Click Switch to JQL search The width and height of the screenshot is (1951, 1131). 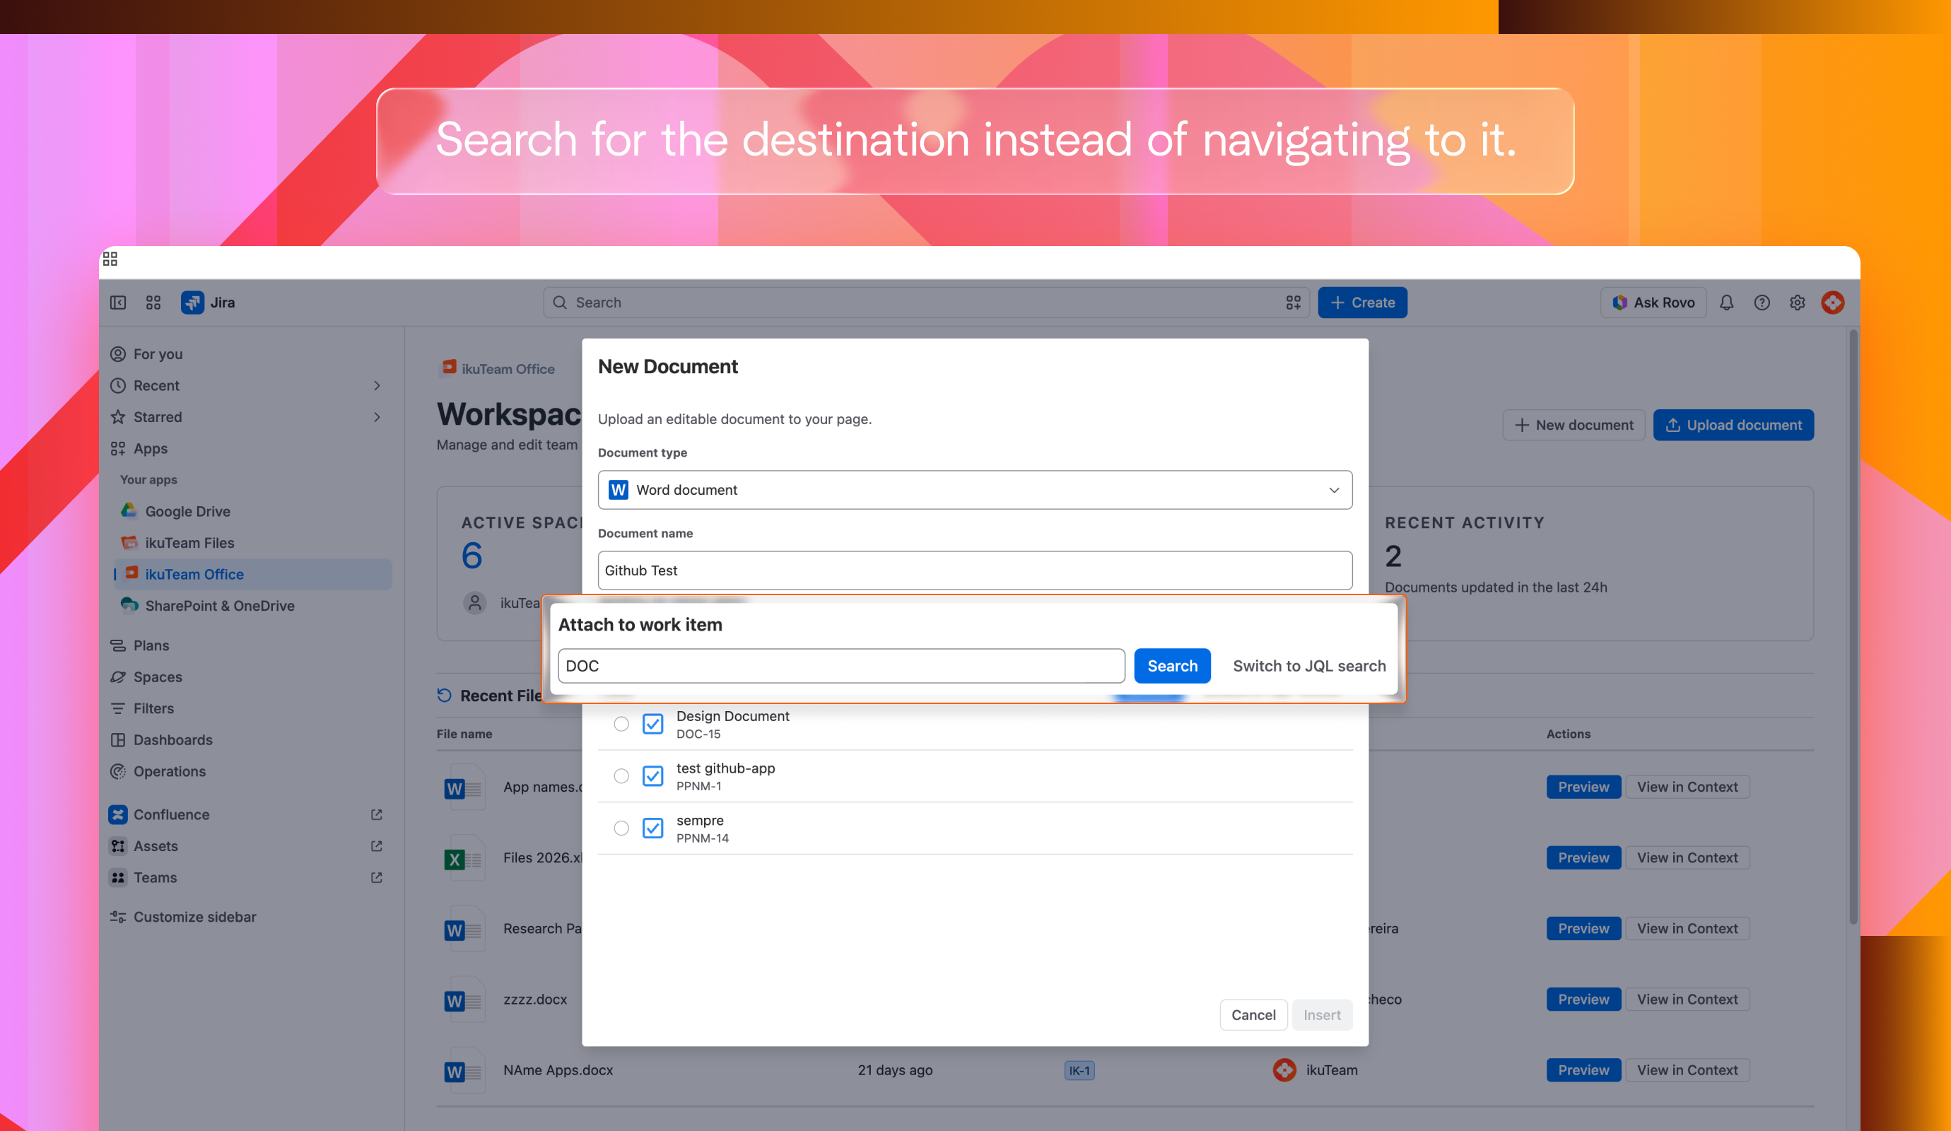point(1309,666)
